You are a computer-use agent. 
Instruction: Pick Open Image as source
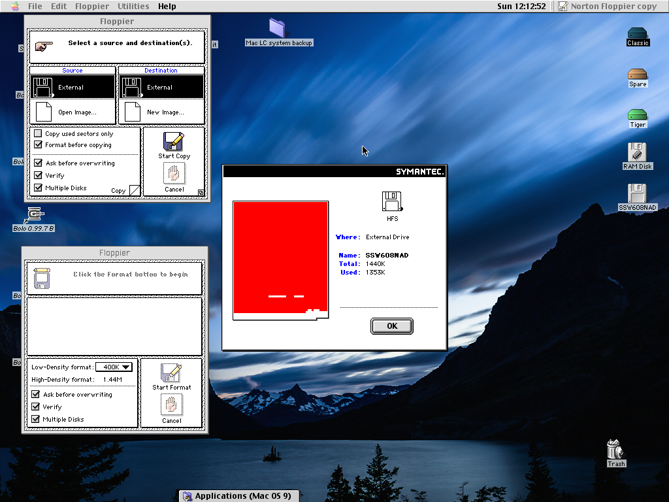pos(72,111)
